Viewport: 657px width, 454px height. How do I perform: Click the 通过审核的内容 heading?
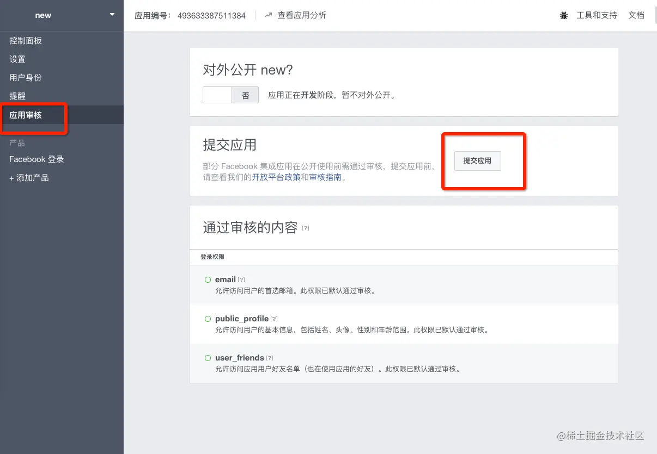pos(250,227)
